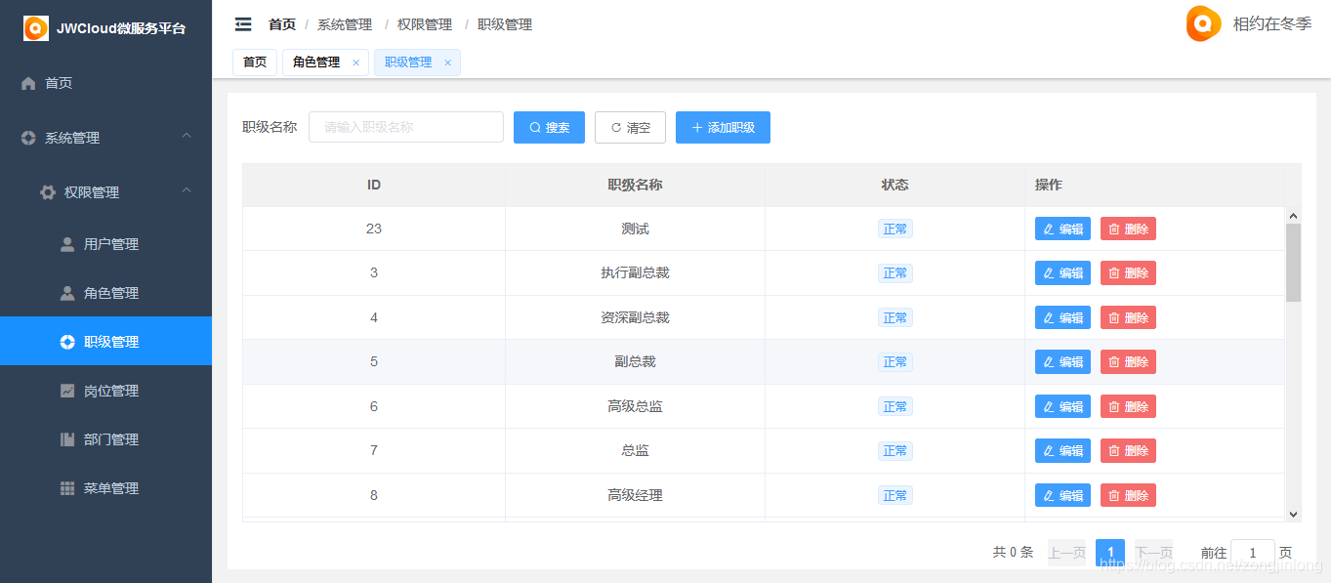Open 首页 via the sidebar home icon
The width and height of the screenshot is (1331, 583).
[28, 83]
